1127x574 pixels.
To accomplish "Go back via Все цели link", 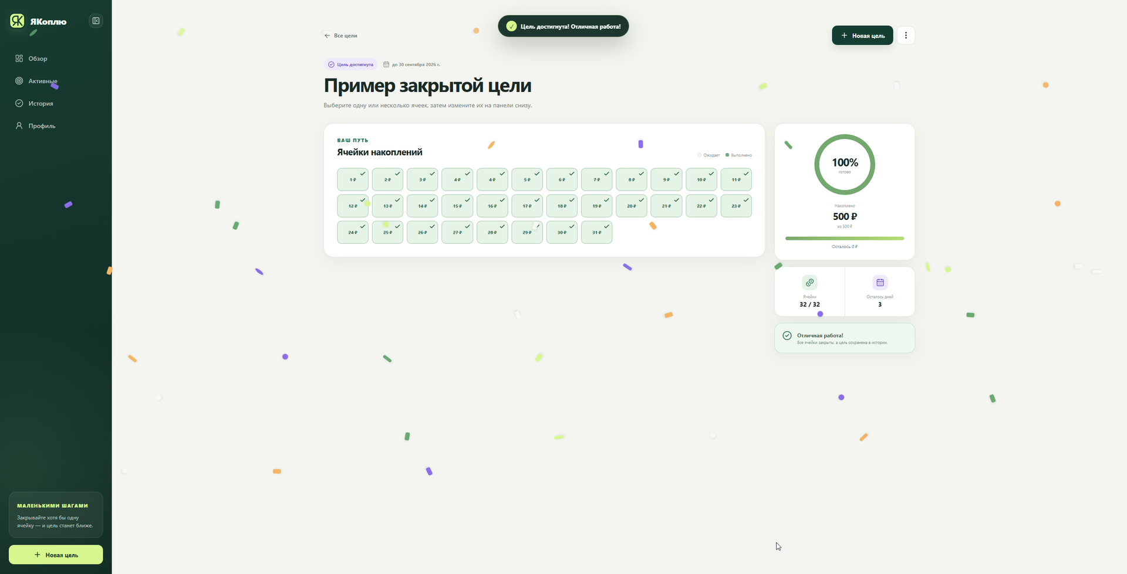I will pos(340,36).
